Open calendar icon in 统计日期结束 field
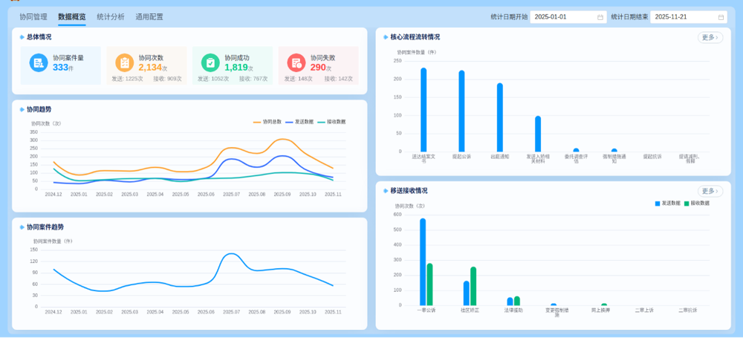The image size is (743, 338). coord(721,17)
